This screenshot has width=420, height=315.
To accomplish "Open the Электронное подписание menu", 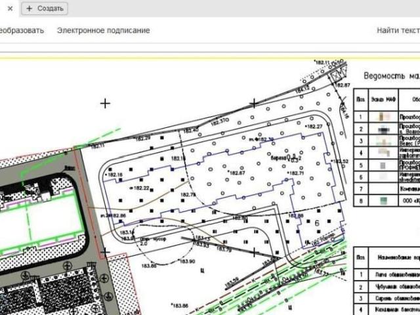I will (104, 30).
